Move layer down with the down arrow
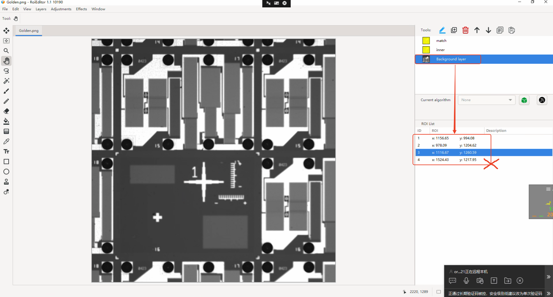This screenshot has height=297, width=553. pyautogui.click(x=489, y=30)
